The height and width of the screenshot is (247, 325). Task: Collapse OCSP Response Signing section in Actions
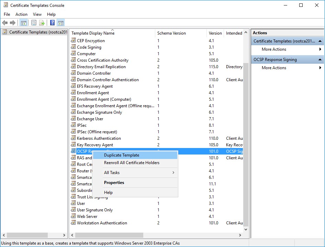click(x=320, y=60)
